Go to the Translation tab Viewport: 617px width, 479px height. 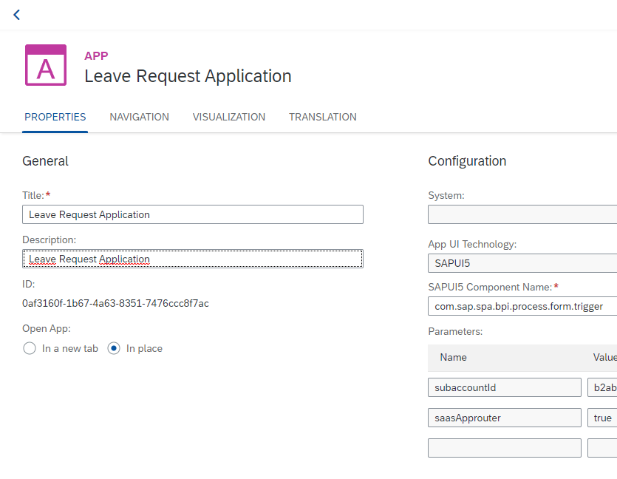(x=323, y=117)
